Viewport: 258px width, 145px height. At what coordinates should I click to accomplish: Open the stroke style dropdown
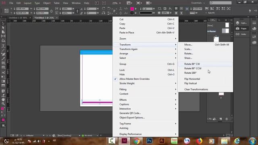[x=154, y=13]
